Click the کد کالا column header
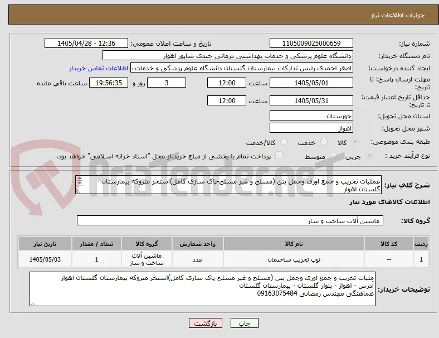Viewport: 439px width, 338px height. point(389,244)
